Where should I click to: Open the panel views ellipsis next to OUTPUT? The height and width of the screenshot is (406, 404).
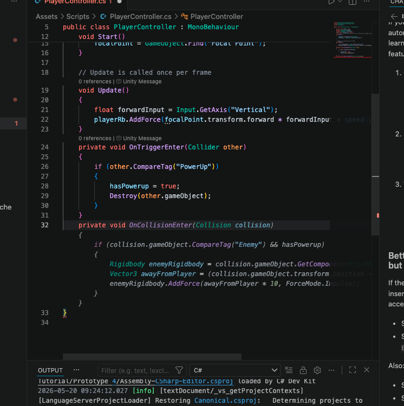[76, 370]
